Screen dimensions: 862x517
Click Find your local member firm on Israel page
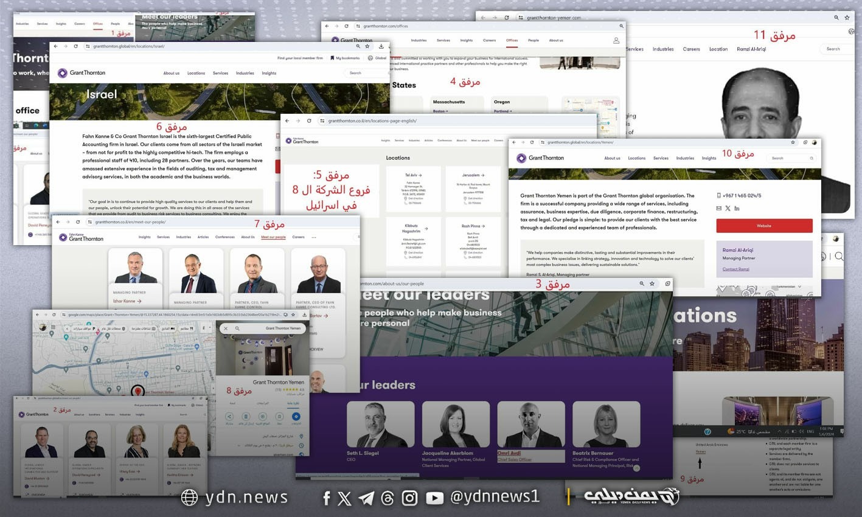pyautogui.click(x=300, y=58)
